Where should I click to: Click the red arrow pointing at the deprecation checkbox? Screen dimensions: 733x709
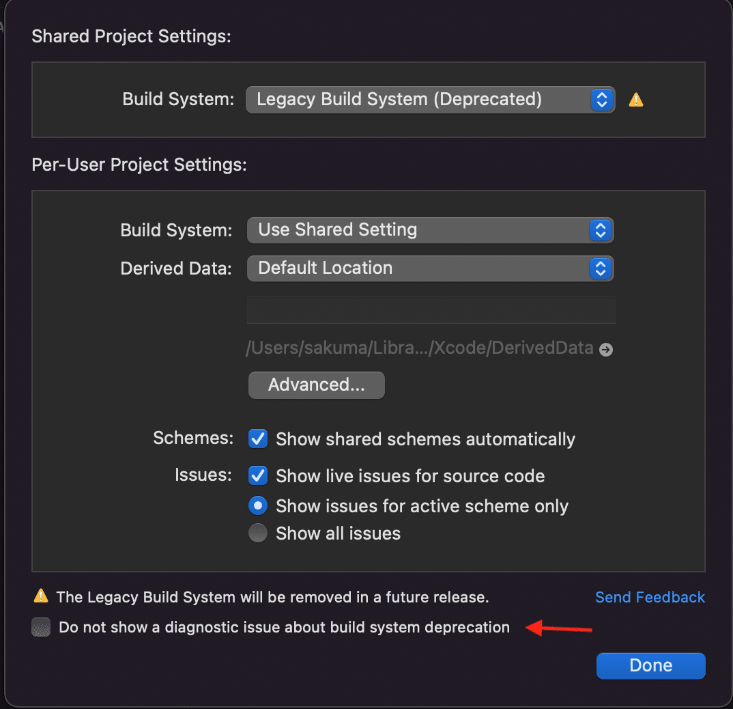[x=559, y=628]
